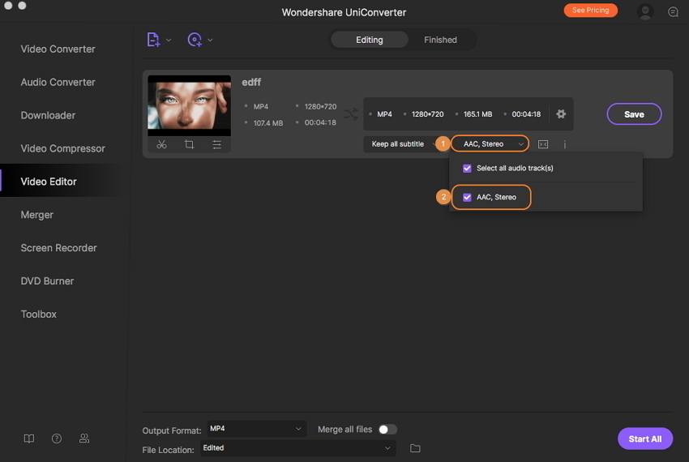The width and height of the screenshot is (689, 462).
Task: Open Video Converter in sidebar
Action: coord(58,49)
